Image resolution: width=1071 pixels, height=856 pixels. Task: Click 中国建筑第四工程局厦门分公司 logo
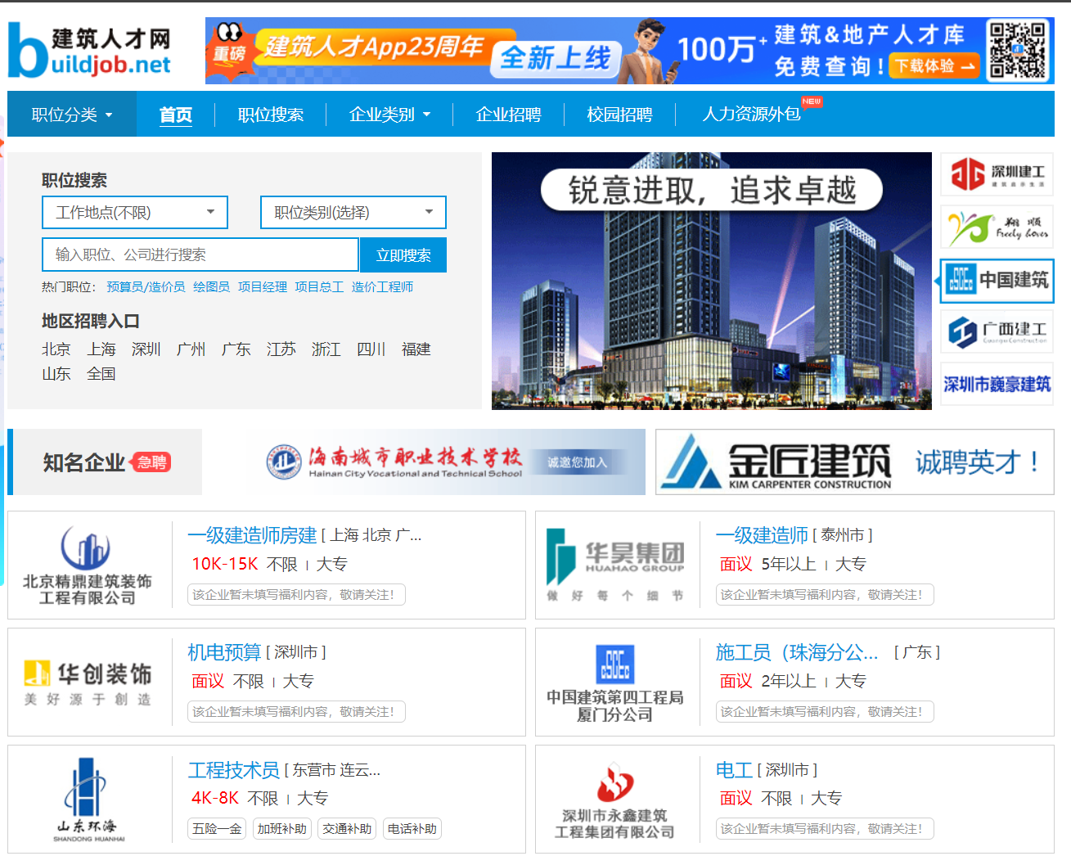[x=615, y=683]
